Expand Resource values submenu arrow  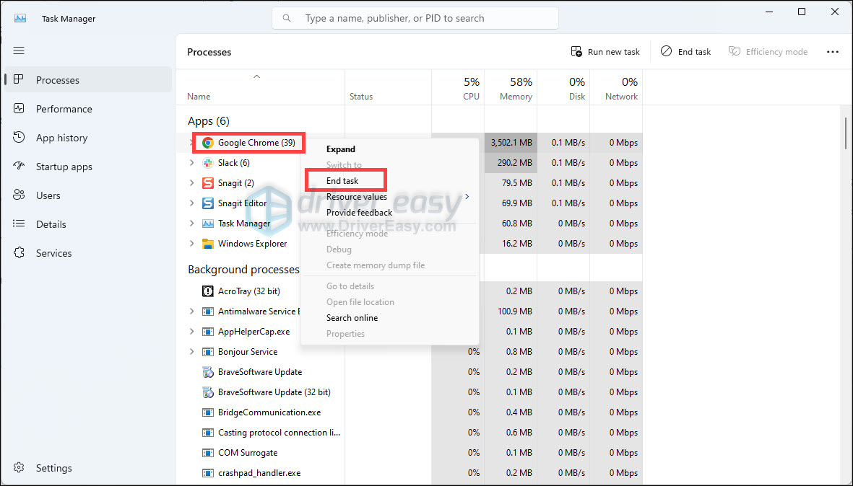467,197
